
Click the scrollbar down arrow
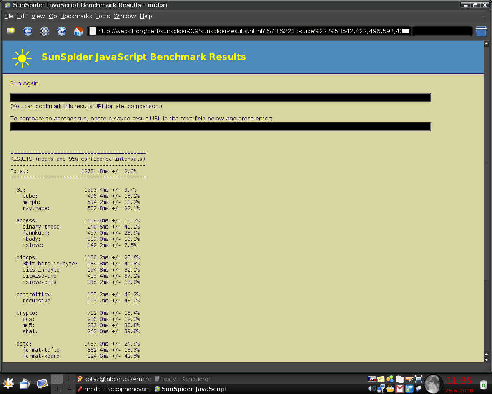point(486,360)
